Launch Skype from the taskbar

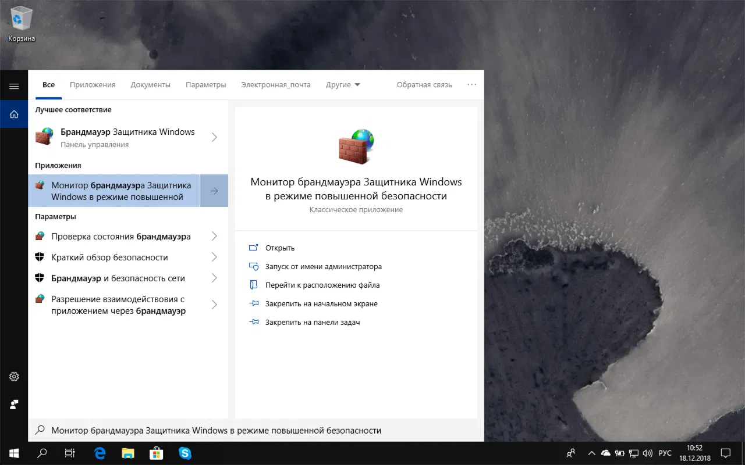[x=185, y=453]
